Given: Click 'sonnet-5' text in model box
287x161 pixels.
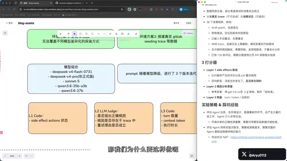Looking at the screenshot, I should 71,81.
